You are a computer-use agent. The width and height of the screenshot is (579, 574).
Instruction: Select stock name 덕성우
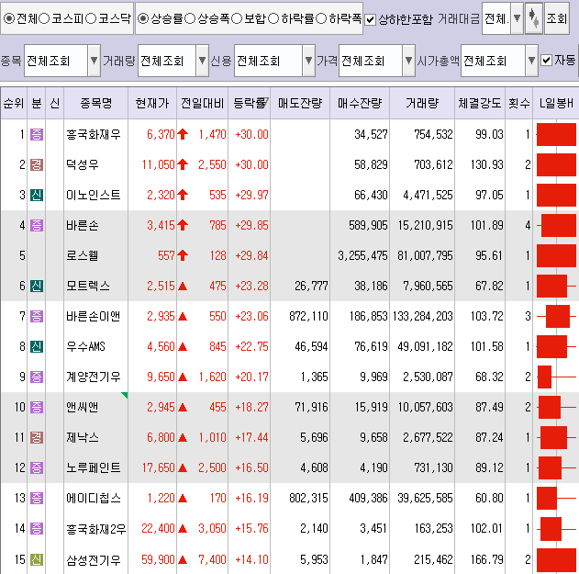click(x=82, y=164)
